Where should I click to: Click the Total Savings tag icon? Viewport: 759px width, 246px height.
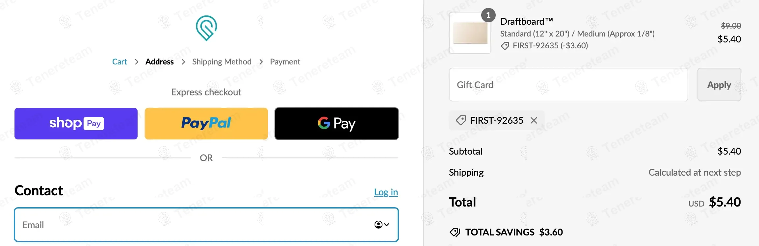pos(455,232)
